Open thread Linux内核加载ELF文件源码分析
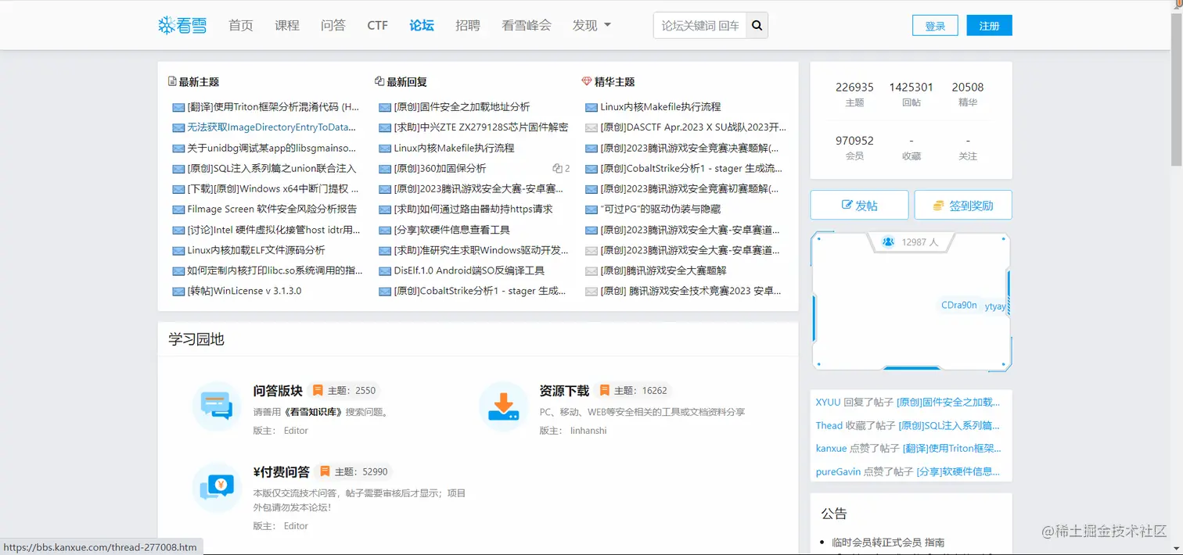Screen dimensions: 1183x555 tap(256, 250)
